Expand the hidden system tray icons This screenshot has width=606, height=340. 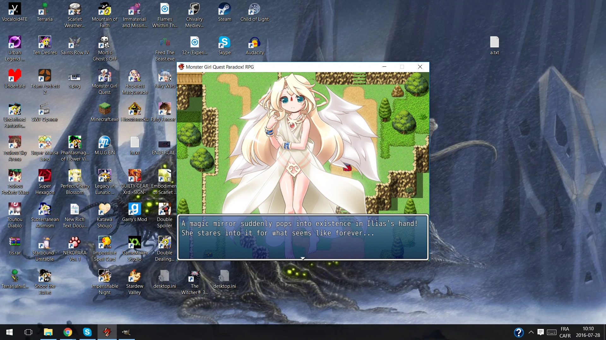coord(531,332)
